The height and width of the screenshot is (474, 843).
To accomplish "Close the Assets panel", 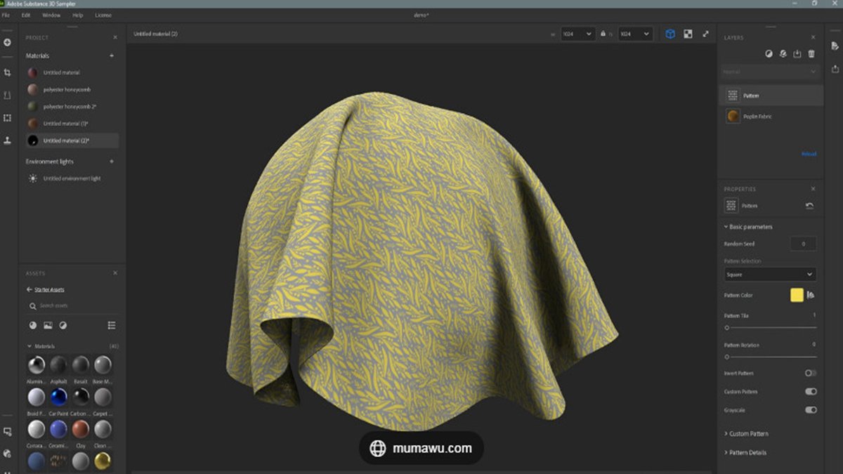I will point(115,273).
